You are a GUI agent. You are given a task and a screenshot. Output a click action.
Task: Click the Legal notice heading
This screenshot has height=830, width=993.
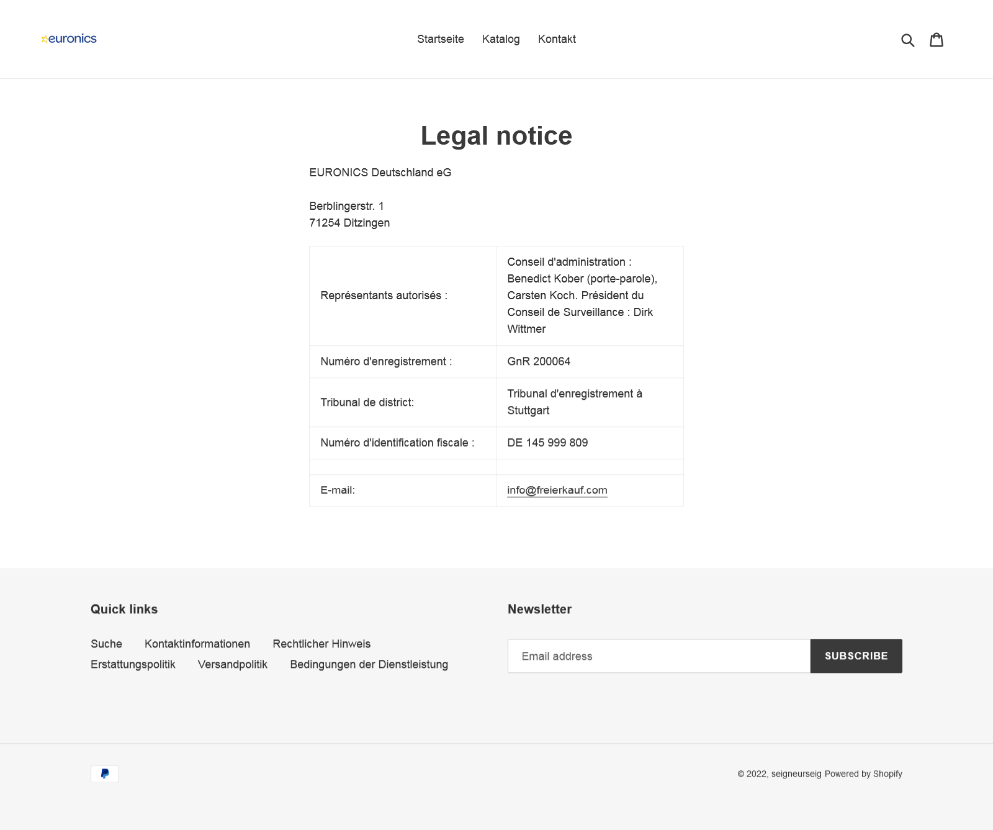tap(496, 135)
